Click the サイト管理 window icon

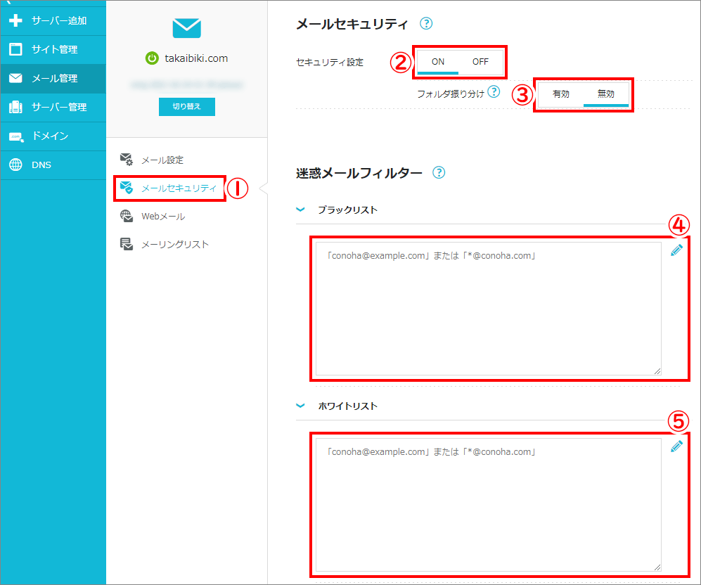tap(15, 49)
